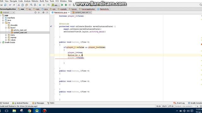Open project panel settings gear

click(44, 13)
